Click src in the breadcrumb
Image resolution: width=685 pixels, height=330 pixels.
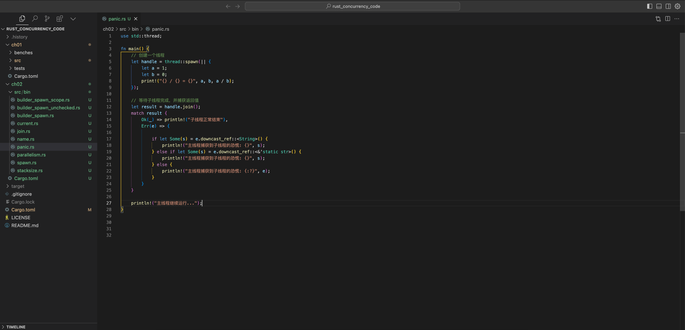click(x=123, y=29)
